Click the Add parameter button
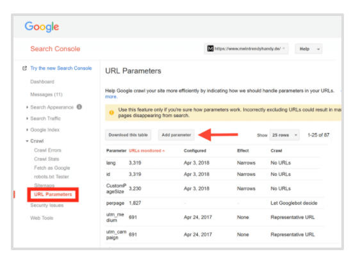351x254 pixels. 176,135
